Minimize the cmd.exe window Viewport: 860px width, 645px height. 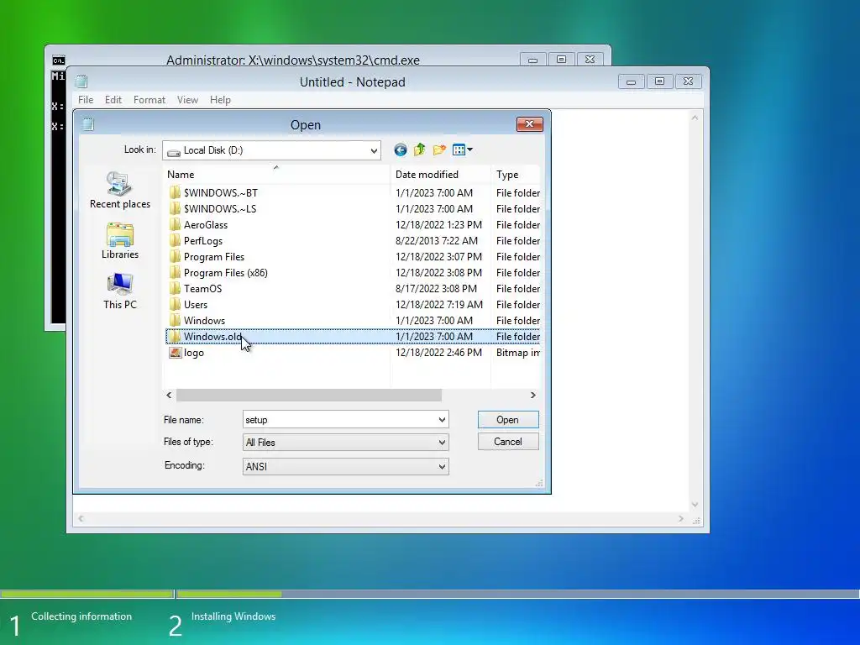pos(532,60)
